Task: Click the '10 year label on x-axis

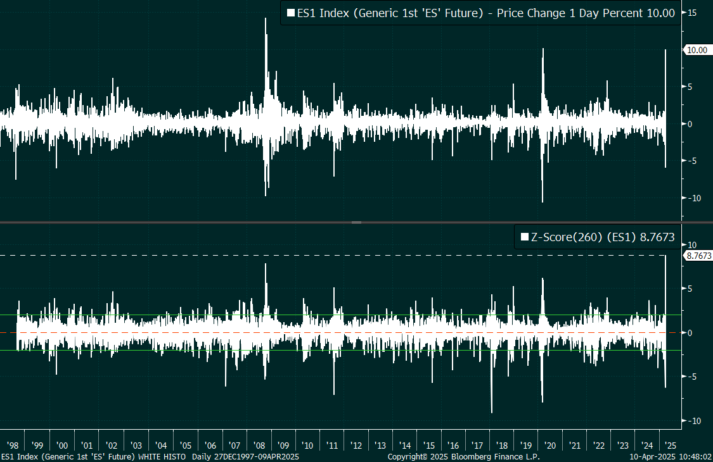Action: coord(307,446)
